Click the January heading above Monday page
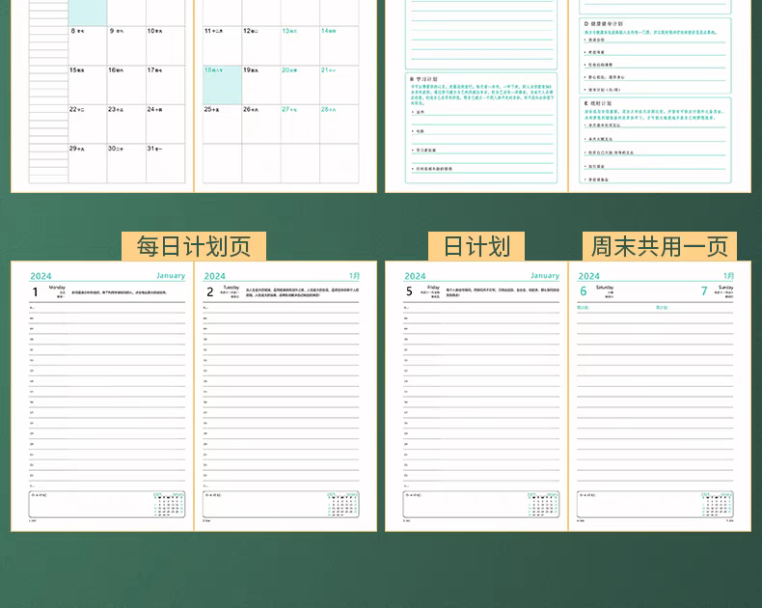 coord(170,276)
